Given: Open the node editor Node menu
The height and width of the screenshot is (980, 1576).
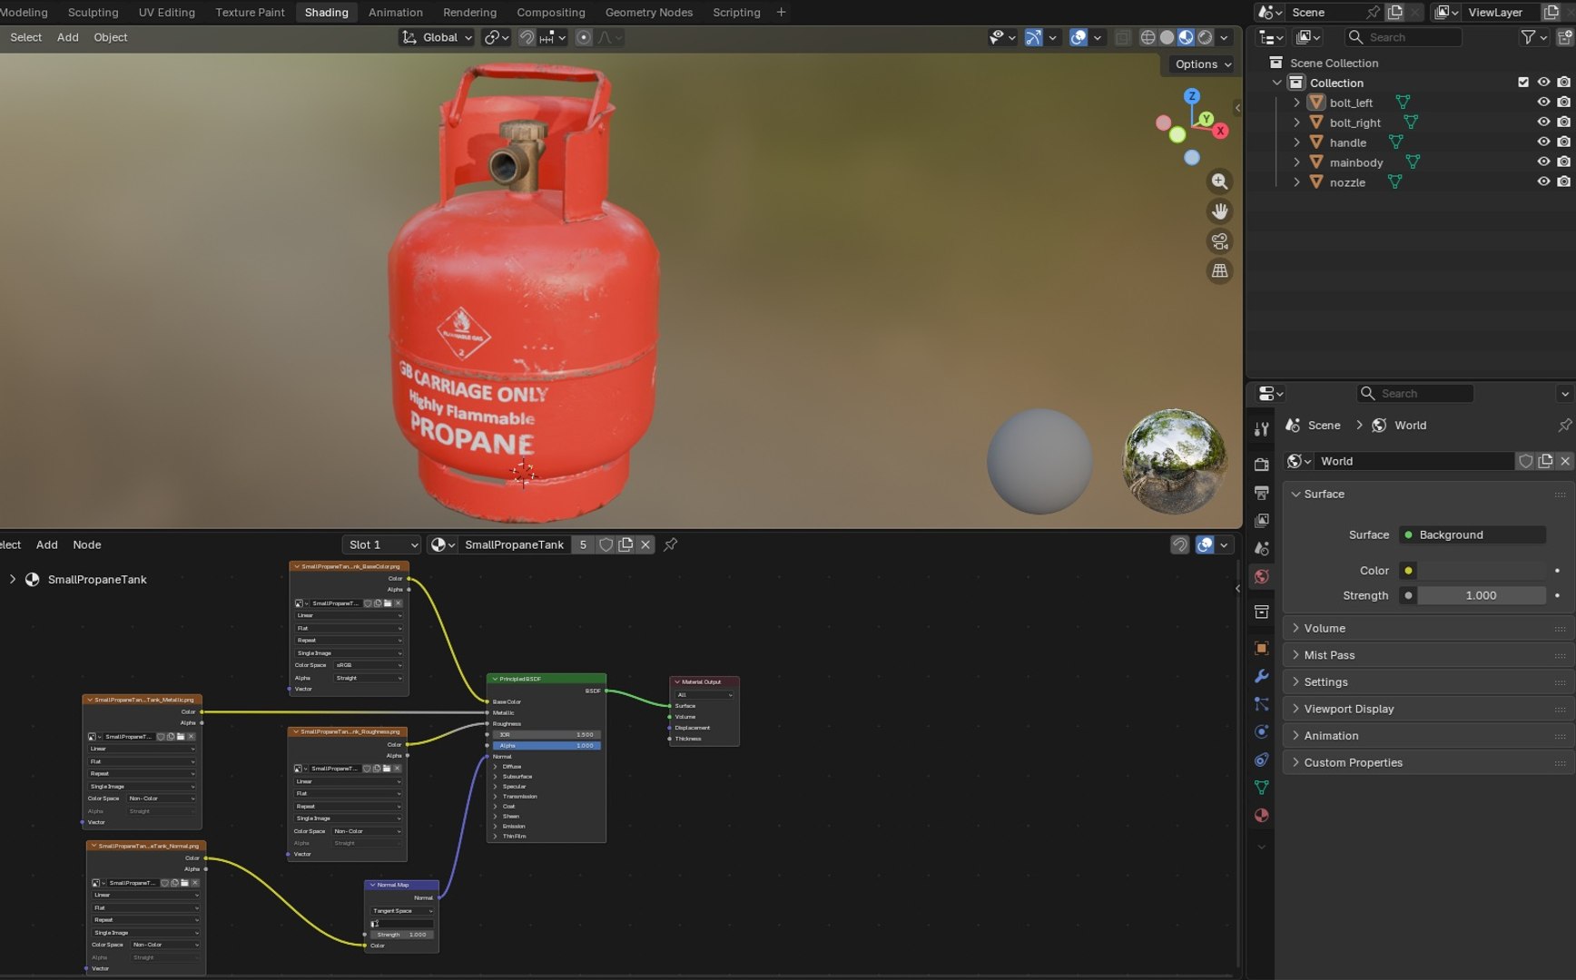Looking at the screenshot, I should 87,544.
